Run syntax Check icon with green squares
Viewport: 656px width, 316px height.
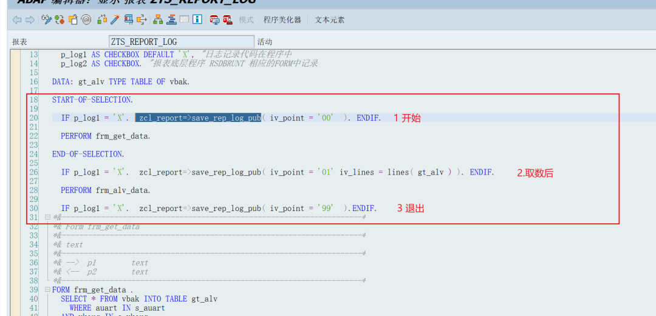(101, 19)
